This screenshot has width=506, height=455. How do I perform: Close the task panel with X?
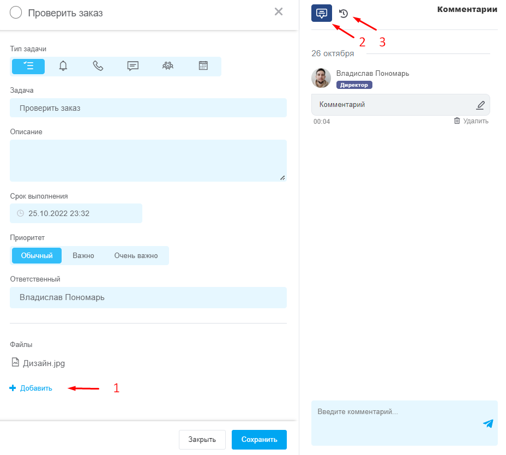(x=279, y=11)
